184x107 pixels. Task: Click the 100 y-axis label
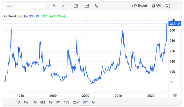pos(172,72)
